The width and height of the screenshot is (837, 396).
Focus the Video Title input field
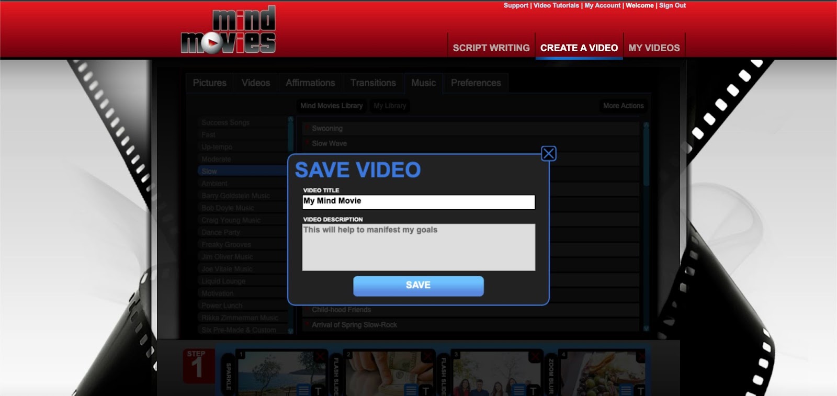point(418,202)
